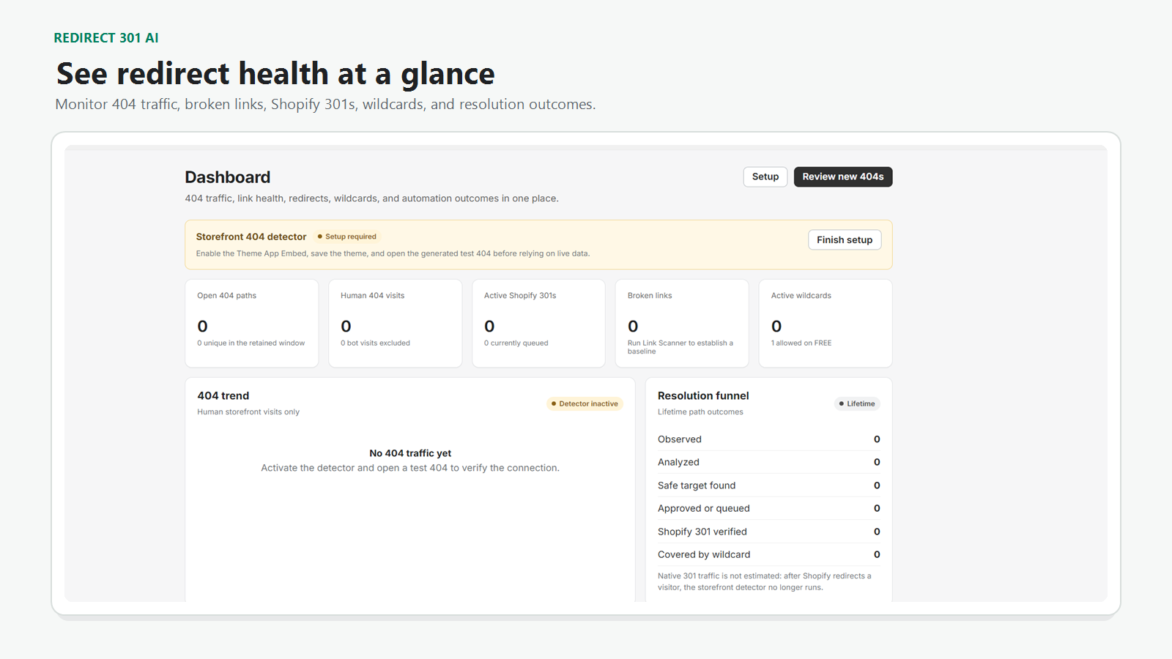This screenshot has height=659, width=1172.
Task: Open the Open 404 paths card
Action: 252,323
